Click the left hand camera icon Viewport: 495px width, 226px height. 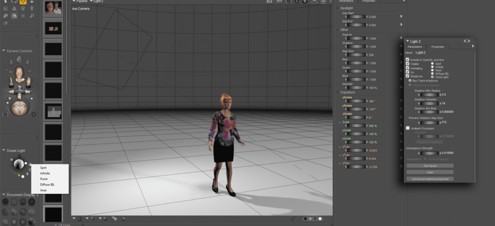[11, 62]
